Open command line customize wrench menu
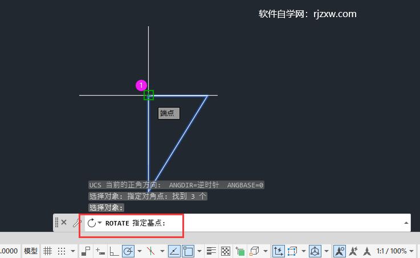420x258 pixels. point(76,223)
